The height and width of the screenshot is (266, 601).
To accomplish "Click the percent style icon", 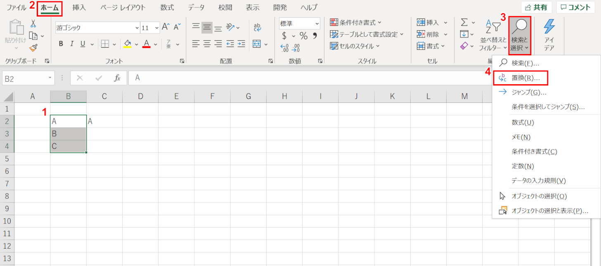I will (x=303, y=36).
